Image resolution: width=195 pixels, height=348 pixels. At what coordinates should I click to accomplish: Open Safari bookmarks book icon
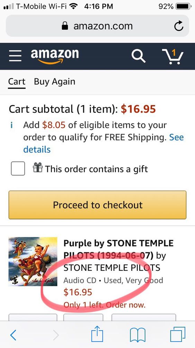coord(138,335)
